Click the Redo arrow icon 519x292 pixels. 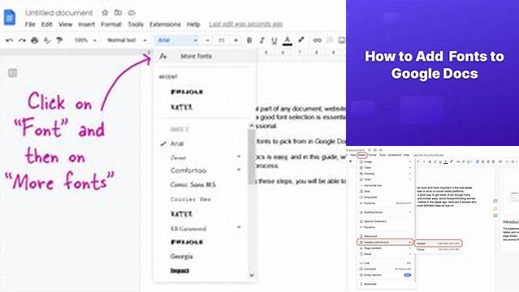[x=22, y=41]
